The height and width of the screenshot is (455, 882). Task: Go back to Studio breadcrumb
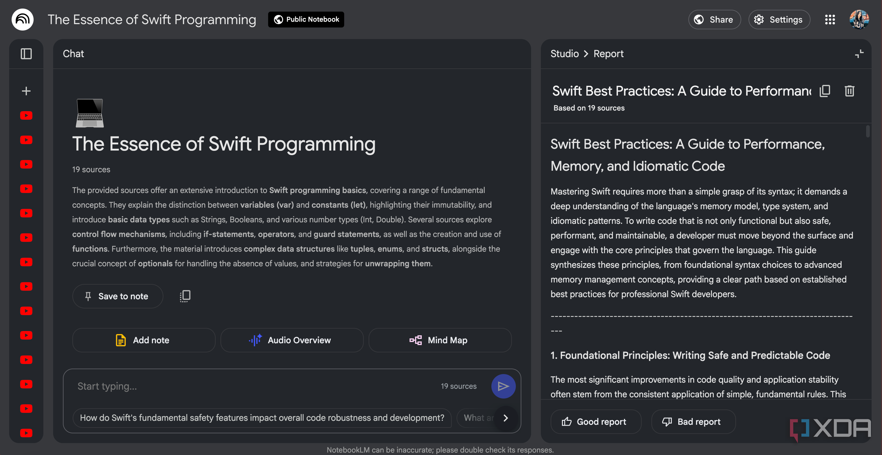point(565,54)
